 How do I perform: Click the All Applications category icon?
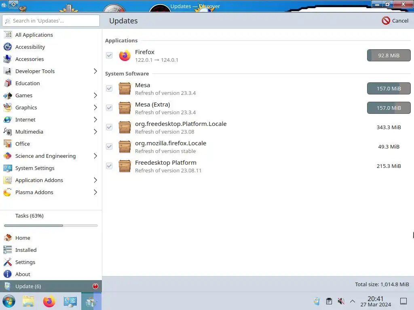pos(8,35)
